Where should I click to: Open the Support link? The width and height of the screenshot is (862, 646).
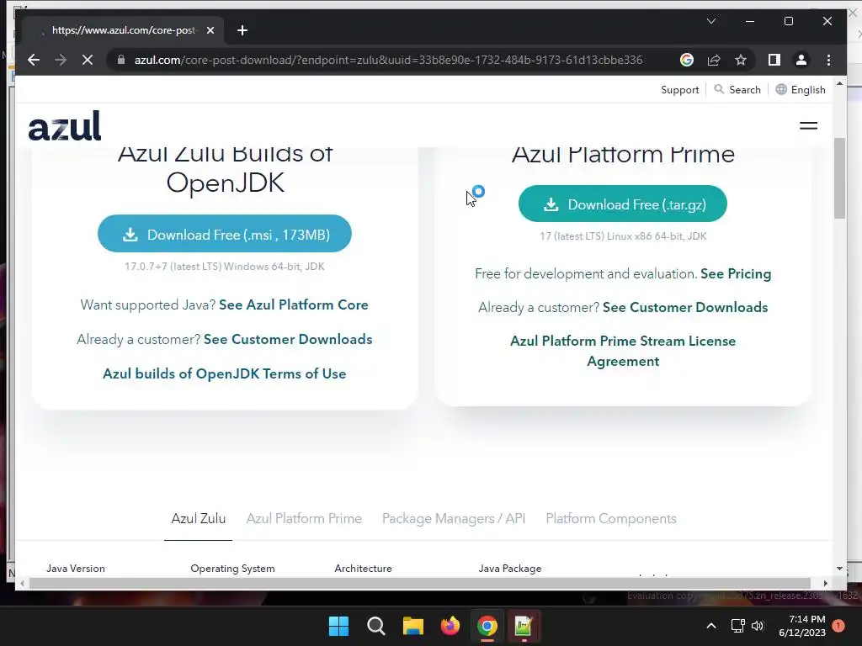(x=679, y=89)
